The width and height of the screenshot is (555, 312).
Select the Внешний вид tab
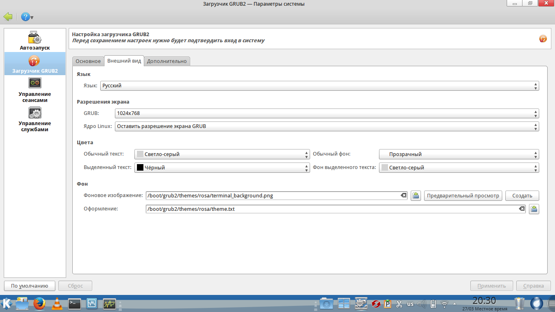click(124, 61)
